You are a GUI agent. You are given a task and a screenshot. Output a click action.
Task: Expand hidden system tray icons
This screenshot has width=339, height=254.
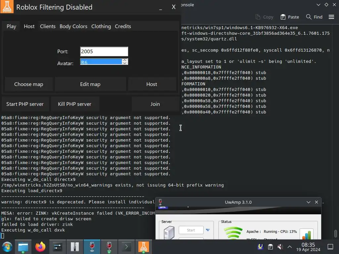pyautogui.click(x=290, y=247)
